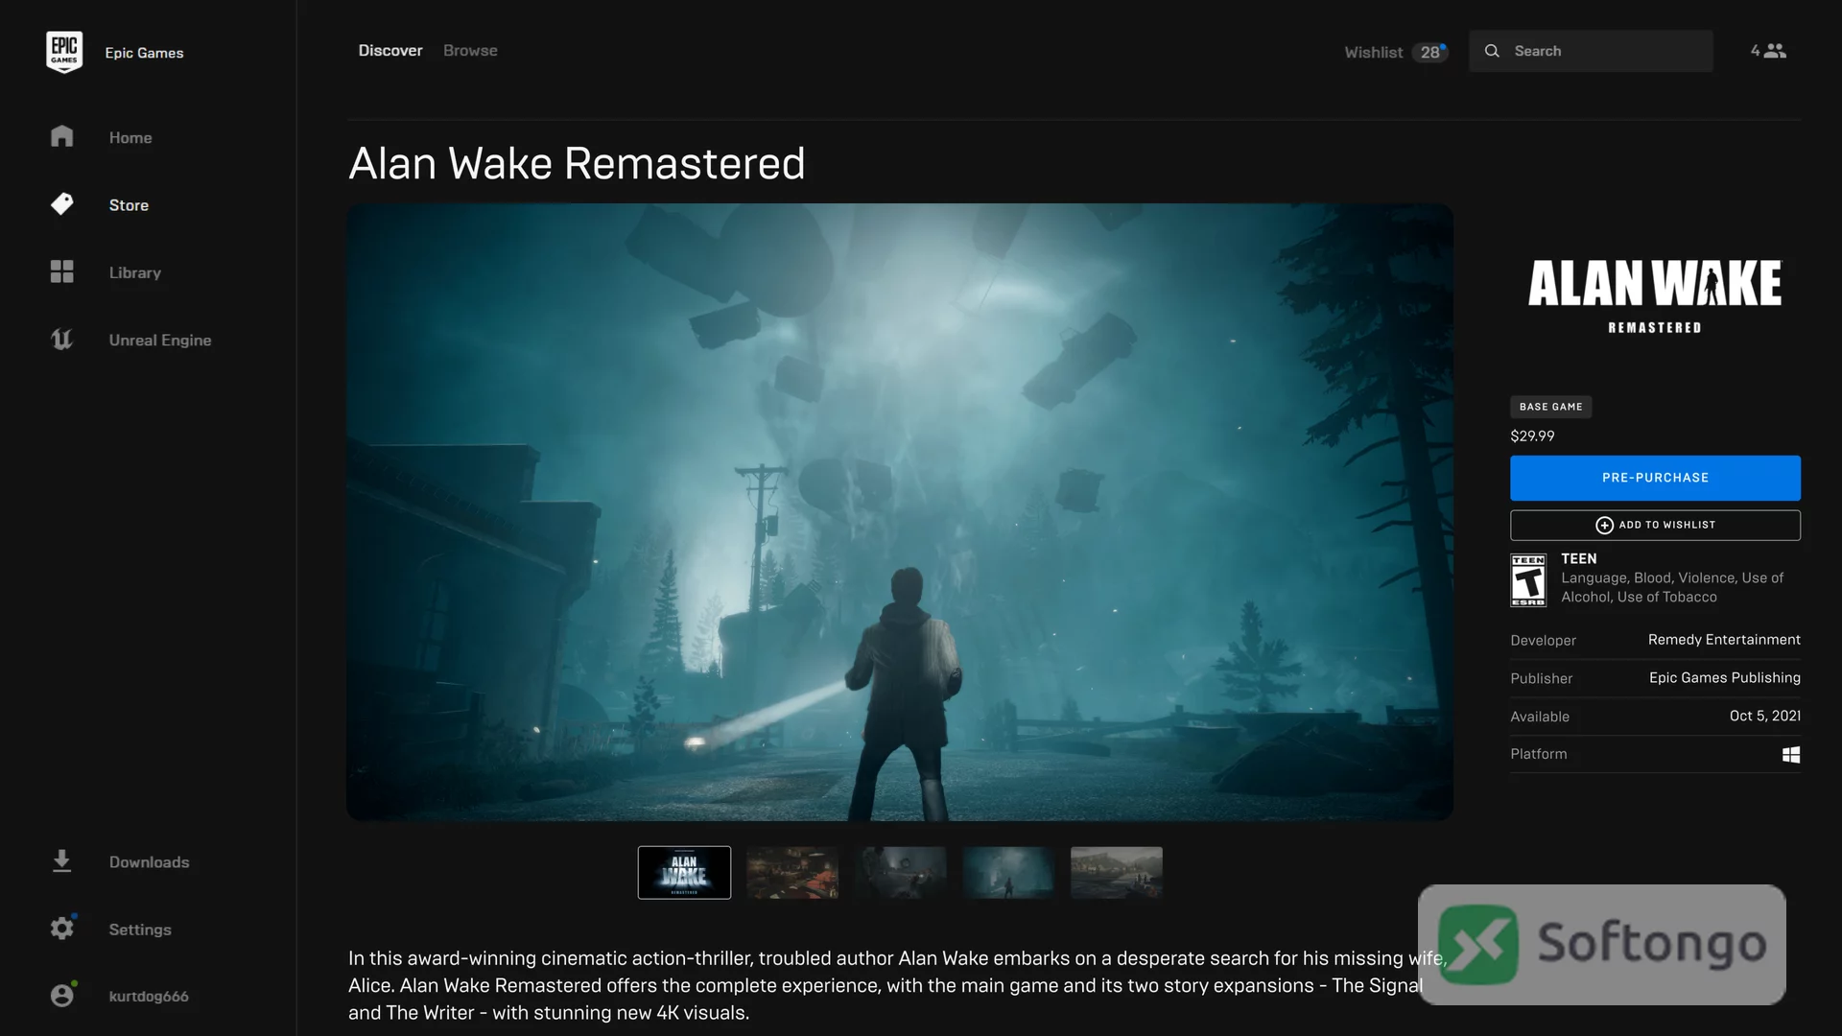
Task: Open the Settings gear icon
Action: click(62, 929)
